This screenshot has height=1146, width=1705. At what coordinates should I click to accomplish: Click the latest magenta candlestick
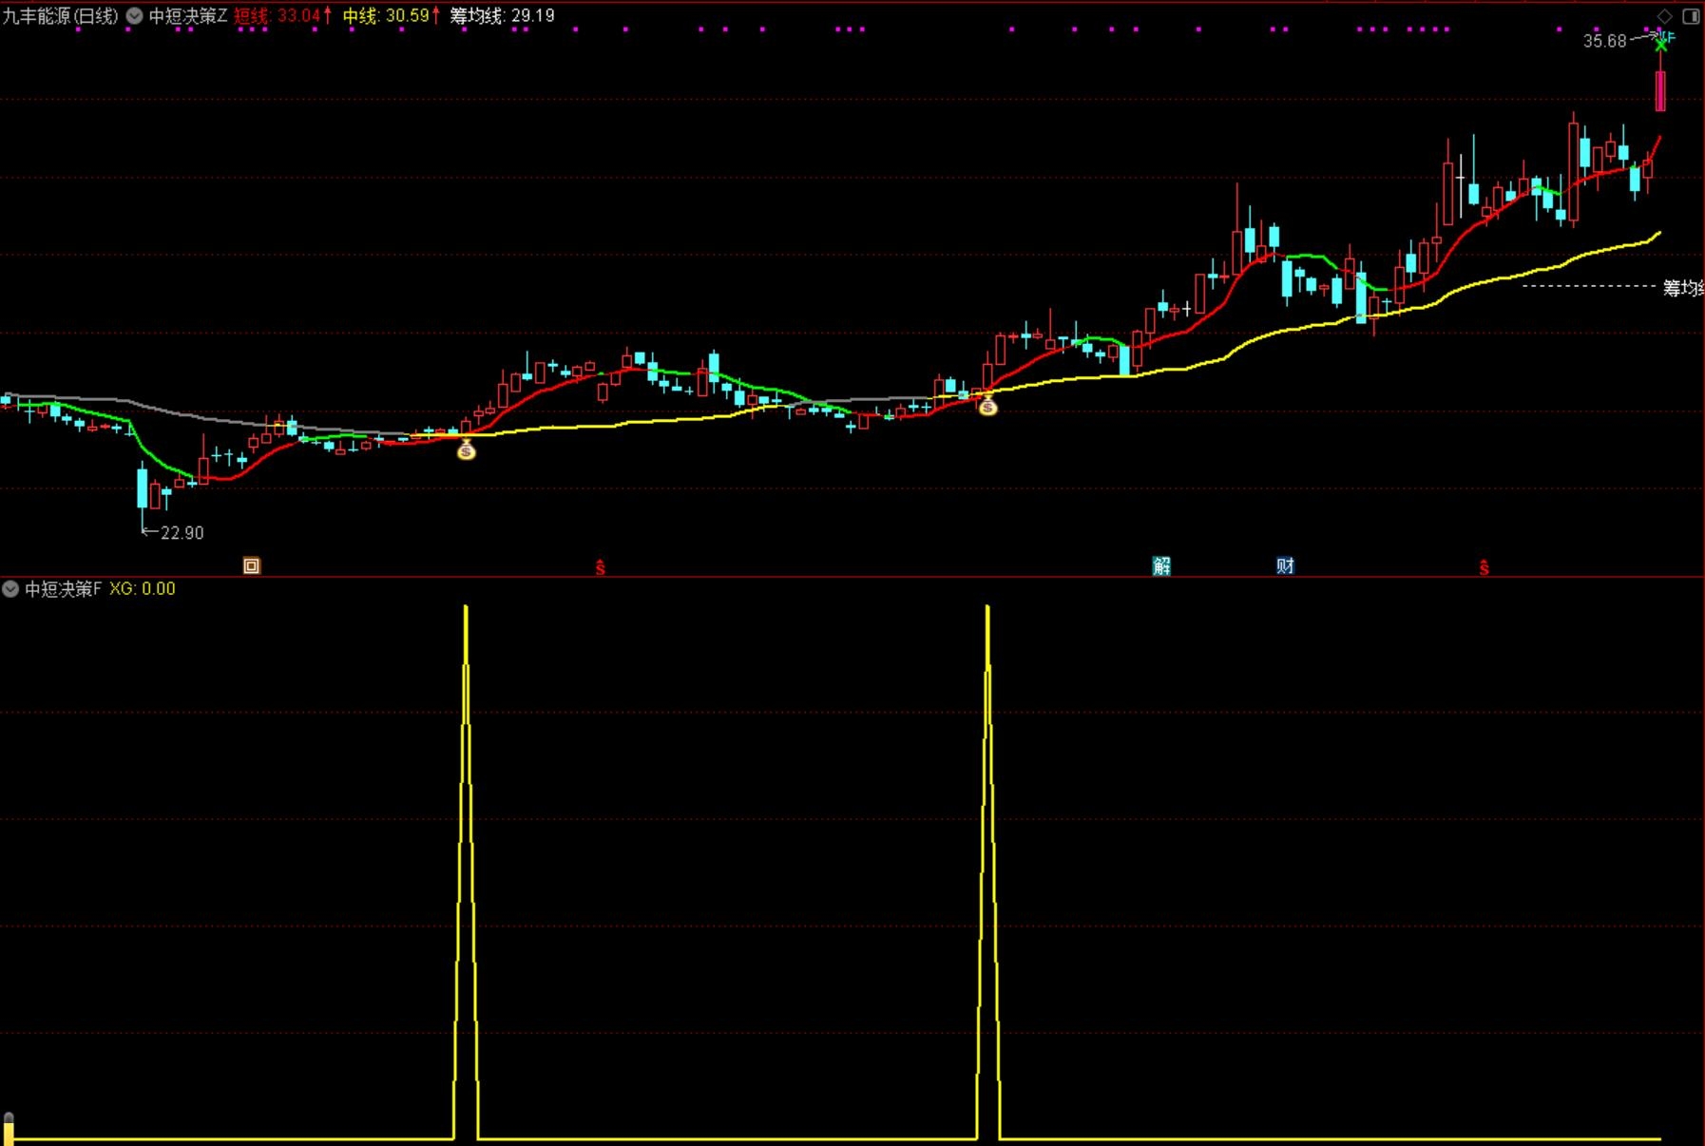(x=1660, y=90)
